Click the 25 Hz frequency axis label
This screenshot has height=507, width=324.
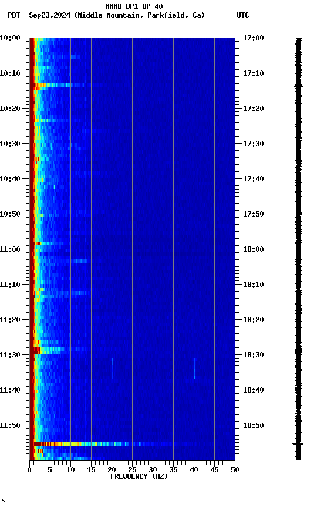[132, 470]
